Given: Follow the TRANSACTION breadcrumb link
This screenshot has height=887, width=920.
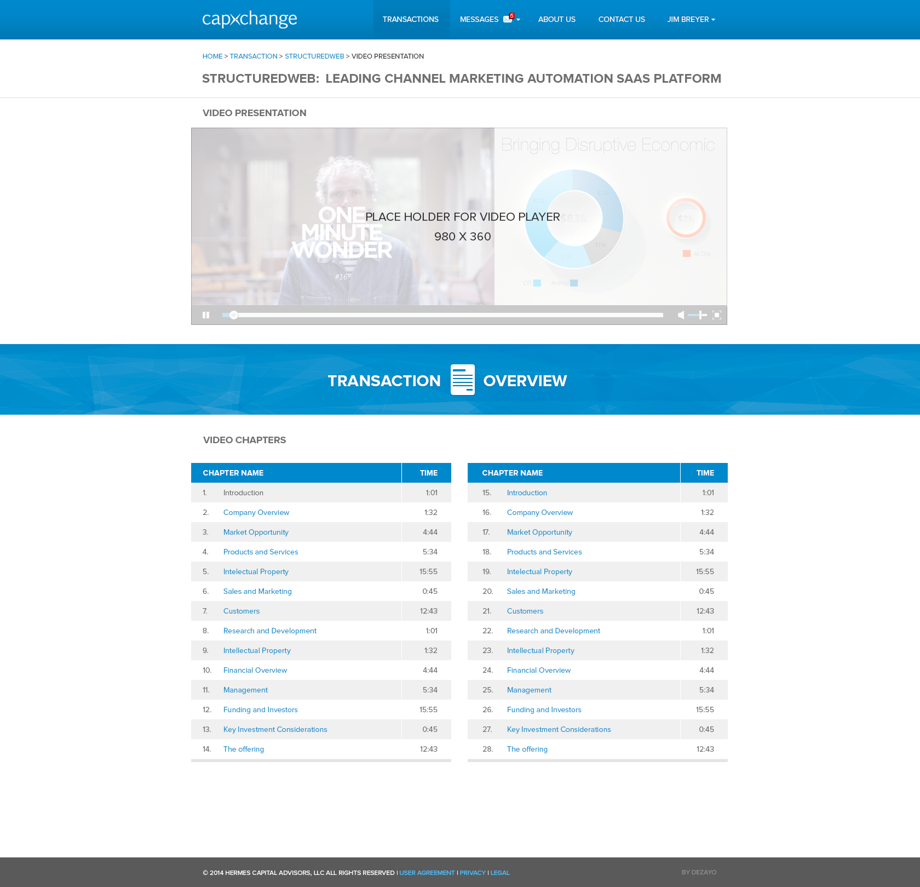Looking at the screenshot, I should [x=254, y=56].
